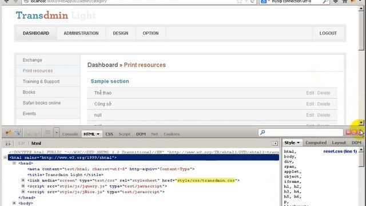Activate the Firebug inspect element tool
366x206 pixels.
tap(18, 133)
